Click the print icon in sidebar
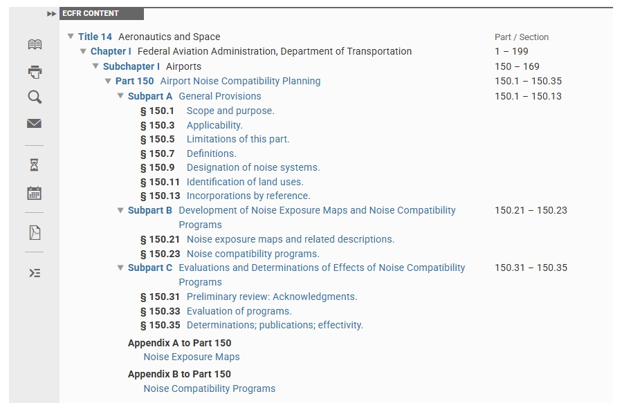This screenshot has width=622, height=403. pos(35,71)
